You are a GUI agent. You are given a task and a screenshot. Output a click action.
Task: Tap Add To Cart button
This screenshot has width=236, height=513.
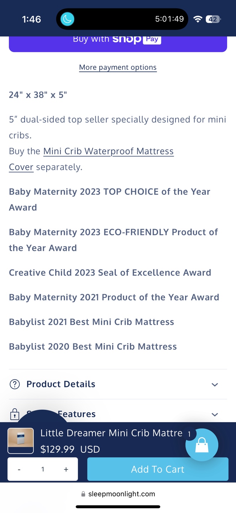coord(158,469)
